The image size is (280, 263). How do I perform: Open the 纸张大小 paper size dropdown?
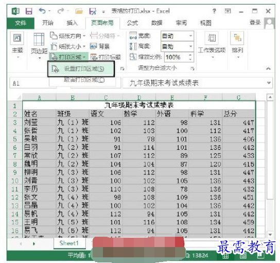coord(68,47)
